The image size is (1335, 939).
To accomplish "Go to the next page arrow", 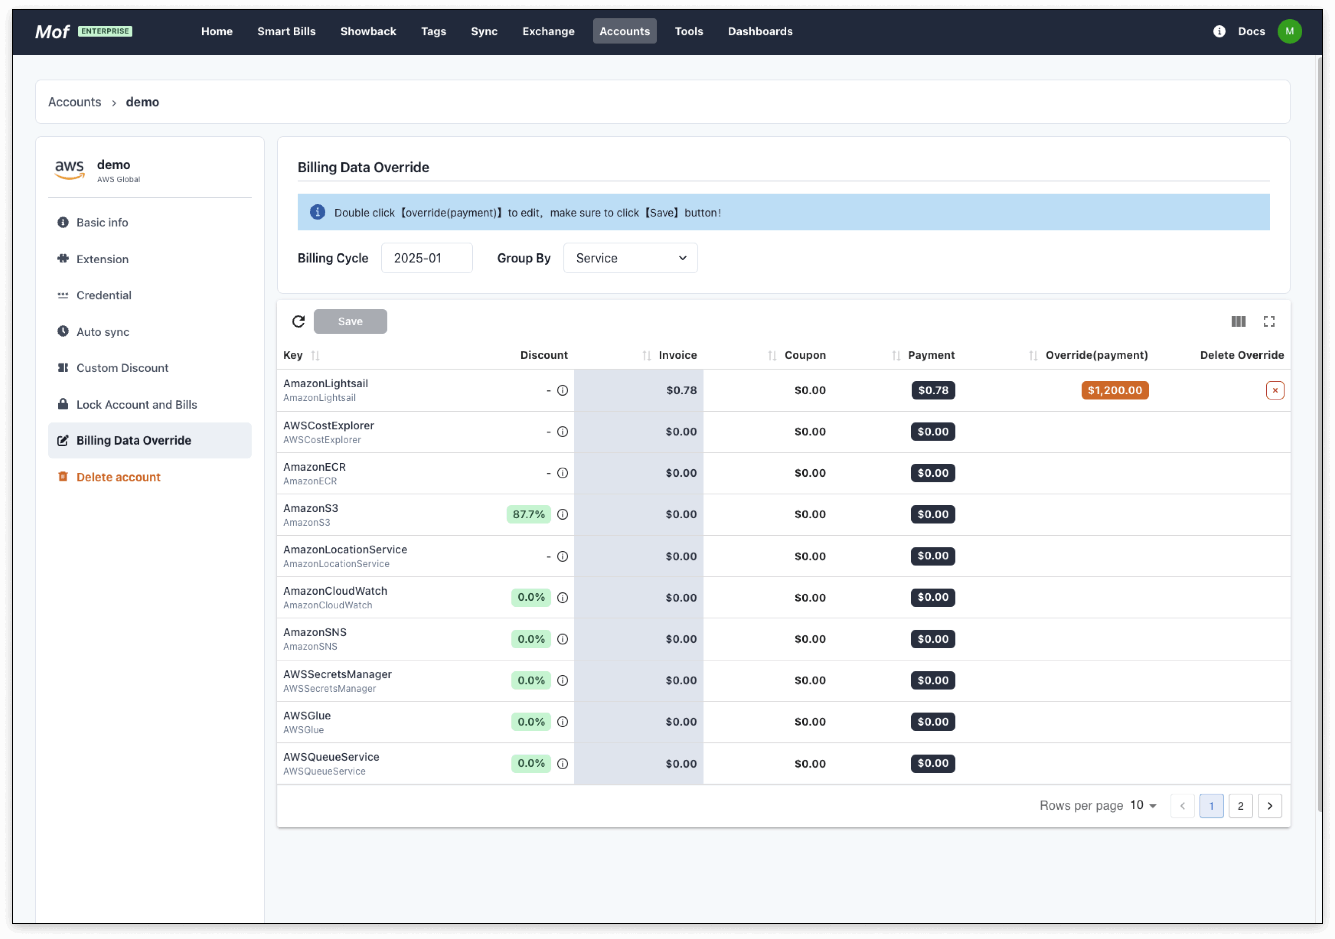I will [x=1269, y=805].
